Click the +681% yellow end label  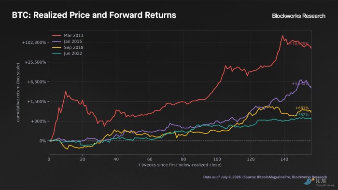pos(302,108)
